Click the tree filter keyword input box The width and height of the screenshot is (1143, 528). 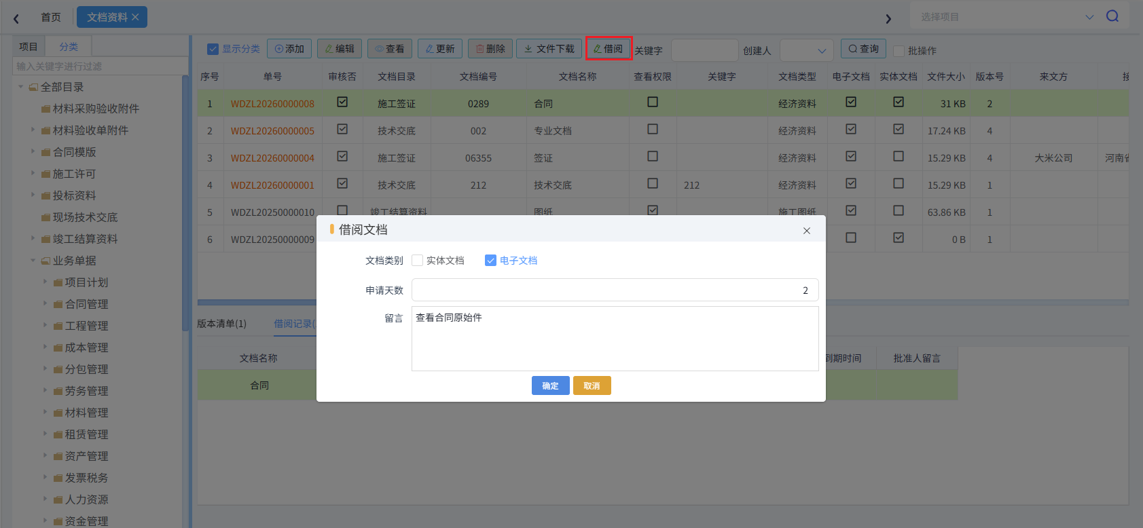click(100, 66)
